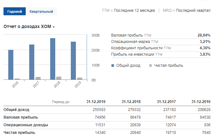Click the 74956 gross profit cell
This screenshot has height=138, width=214.
[100, 117]
